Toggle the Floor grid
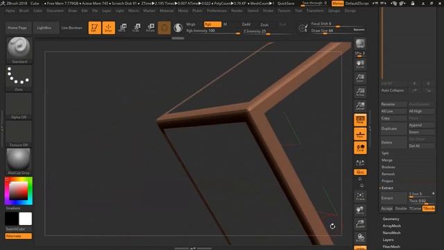 (360, 134)
